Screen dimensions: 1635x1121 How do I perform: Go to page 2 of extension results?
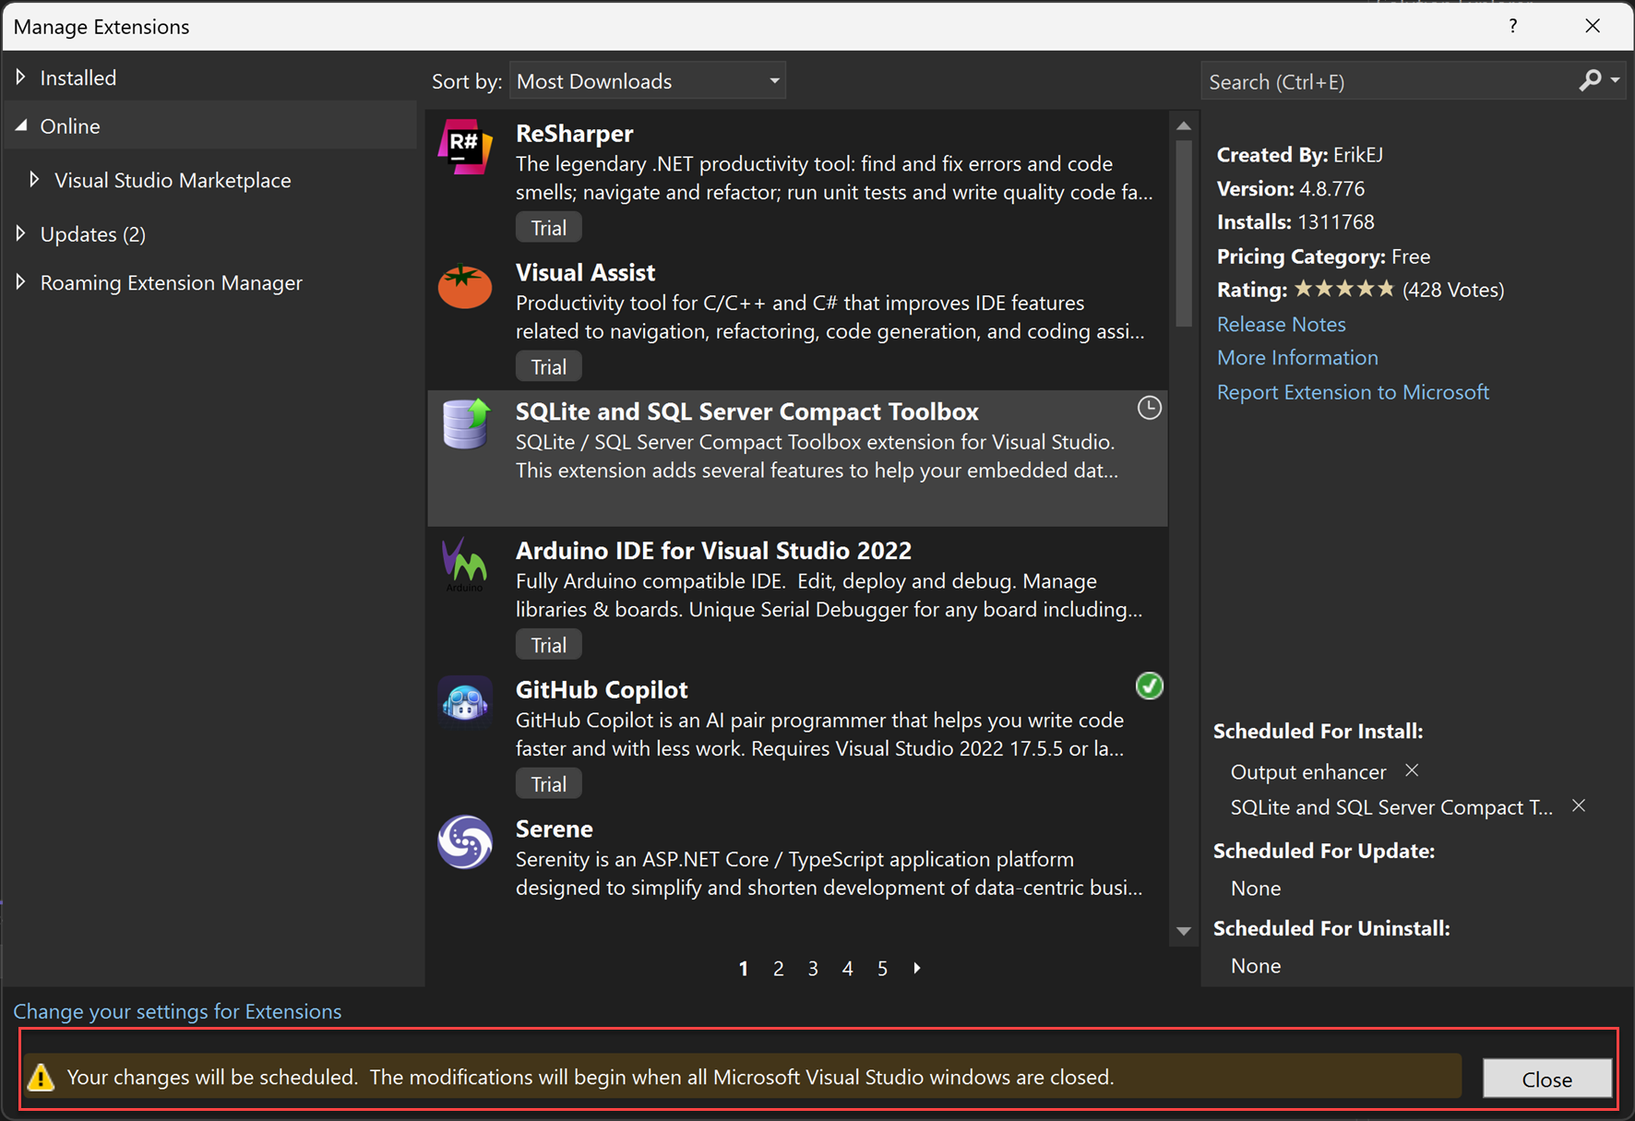click(778, 968)
